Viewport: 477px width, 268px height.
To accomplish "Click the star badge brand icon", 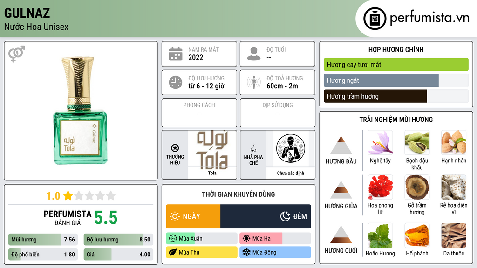I will click(x=175, y=148).
